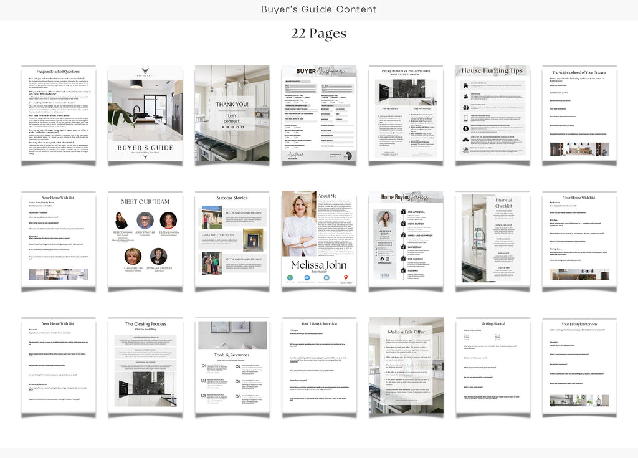Click the step 4 house icon beside Inspection
This screenshot has height=458, width=638.
click(403, 247)
